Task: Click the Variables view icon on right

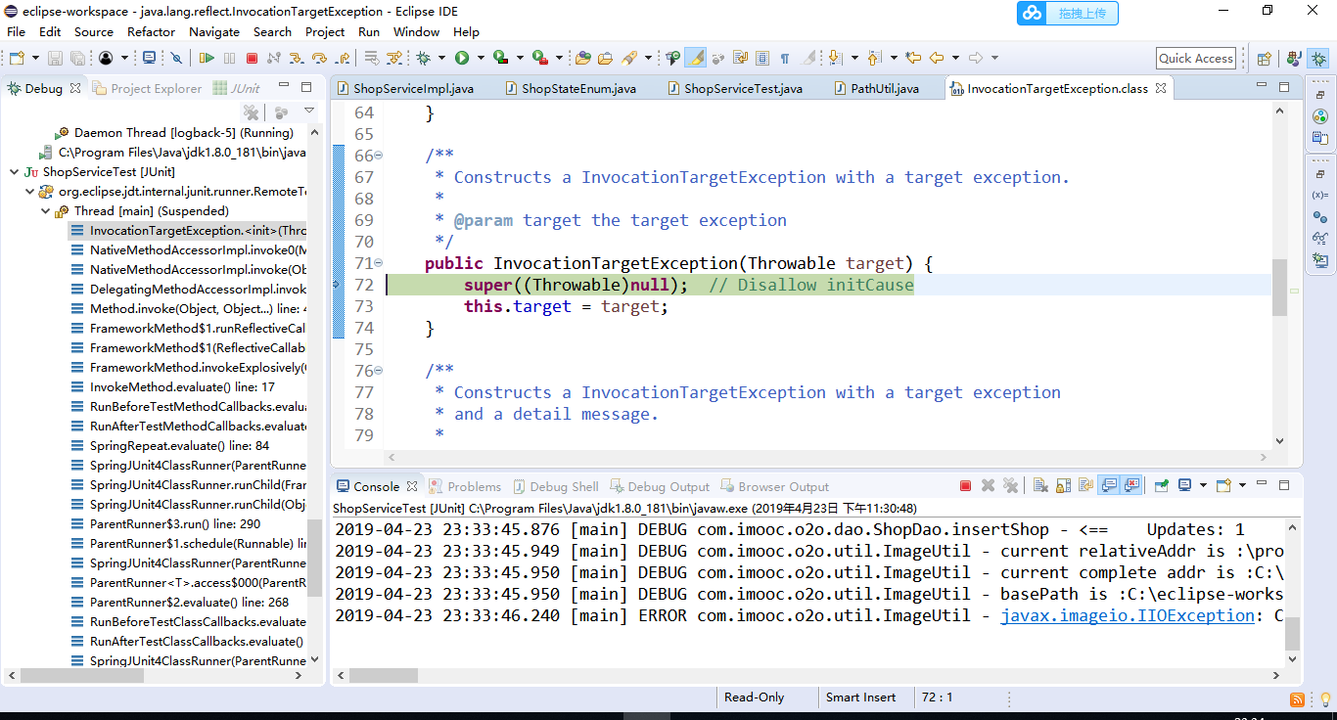Action: pyautogui.click(x=1319, y=195)
